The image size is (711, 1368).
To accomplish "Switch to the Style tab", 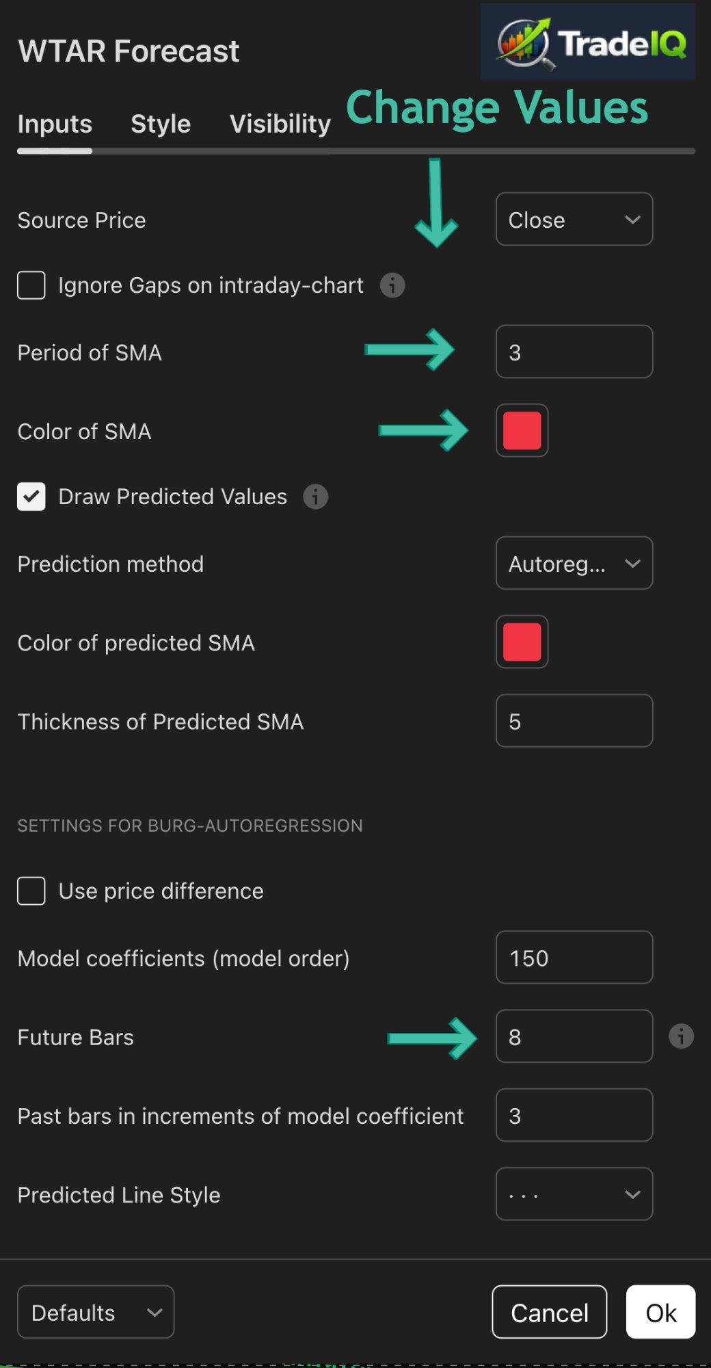I will tap(161, 124).
